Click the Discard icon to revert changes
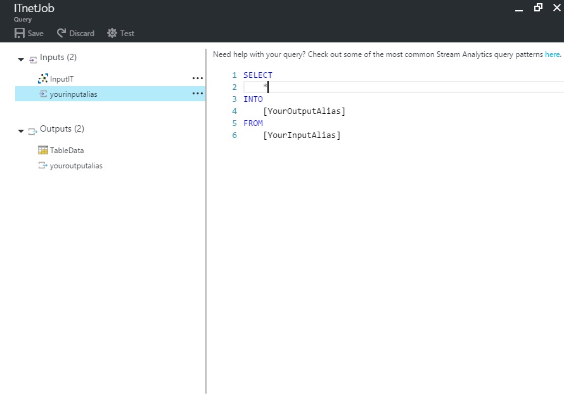The width and height of the screenshot is (564, 405). click(61, 33)
